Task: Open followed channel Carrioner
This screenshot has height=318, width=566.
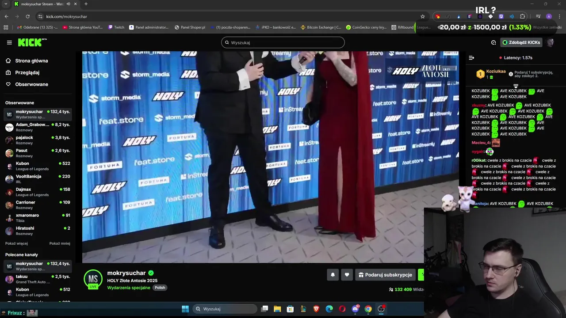Action: pyautogui.click(x=38, y=205)
